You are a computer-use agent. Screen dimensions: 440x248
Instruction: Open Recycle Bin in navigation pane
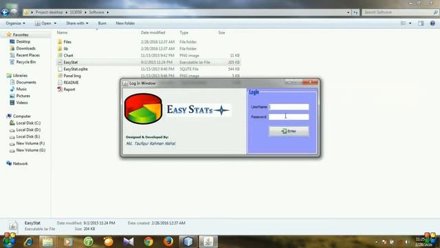pyautogui.click(x=26, y=62)
